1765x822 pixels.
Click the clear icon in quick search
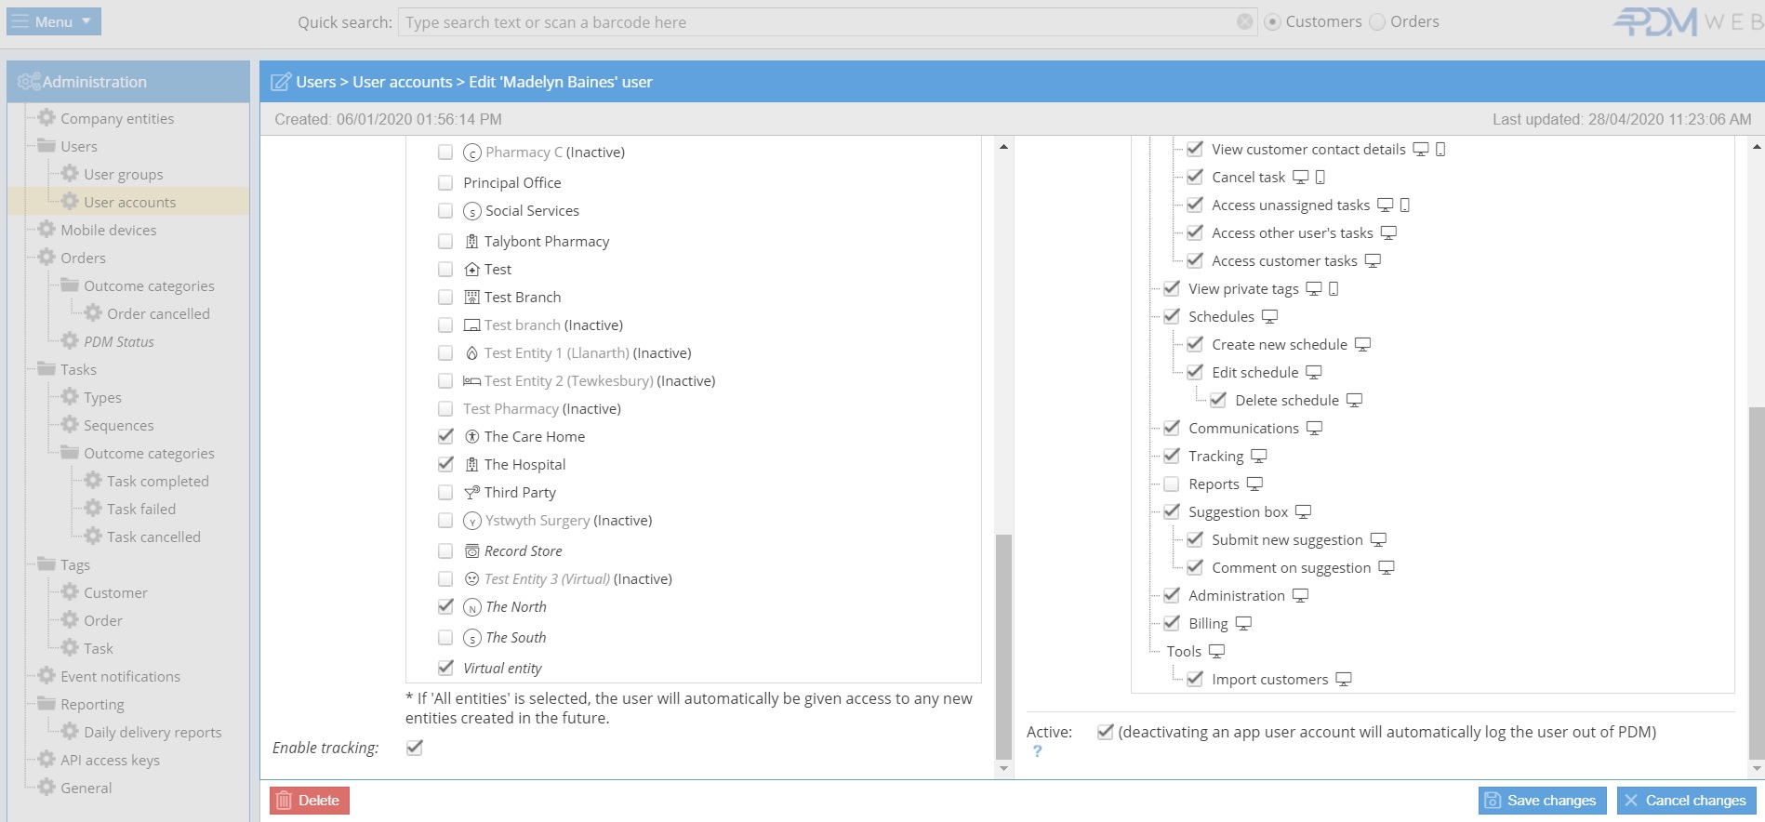coord(1244,21)
